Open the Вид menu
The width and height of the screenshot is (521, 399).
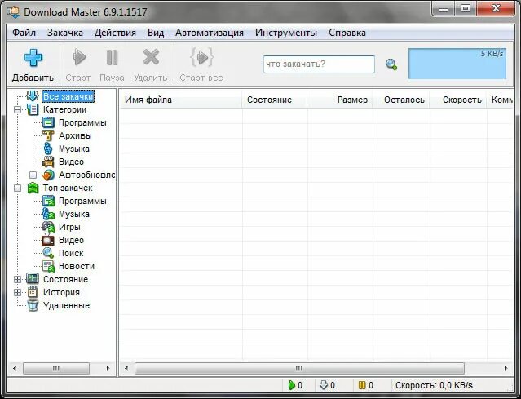(156, 33)
